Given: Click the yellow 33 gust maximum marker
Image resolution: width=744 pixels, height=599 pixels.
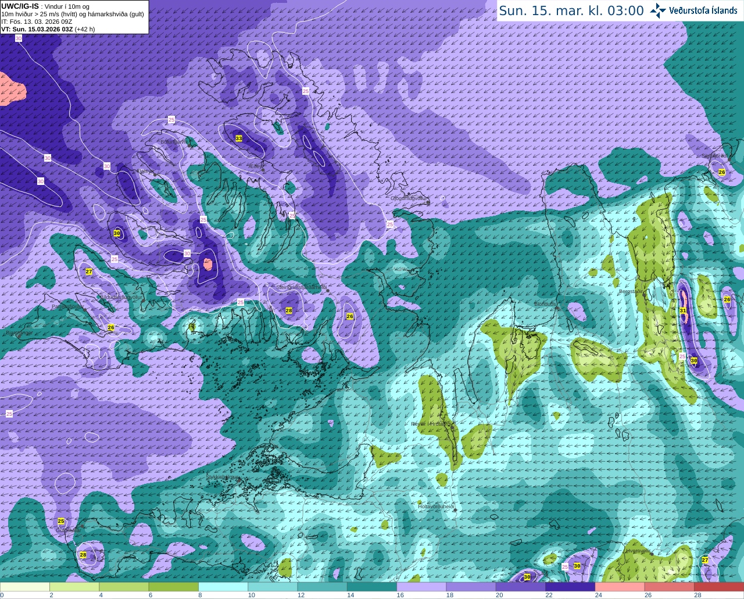Looking at the screenshot, I should coord(238,138).
